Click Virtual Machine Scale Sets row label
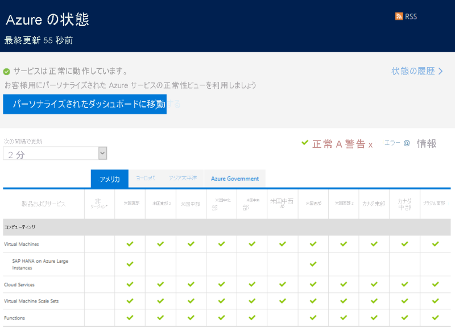The image size is (455, 327). (x=31, y=301)
